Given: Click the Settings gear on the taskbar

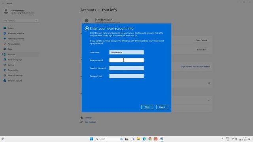Looking at the screenshot, I should click(x=162, y=139).
